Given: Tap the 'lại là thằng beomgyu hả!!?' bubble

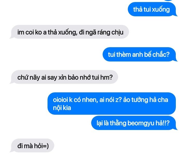Looking at the screenshot, I should tap(134, 123).
